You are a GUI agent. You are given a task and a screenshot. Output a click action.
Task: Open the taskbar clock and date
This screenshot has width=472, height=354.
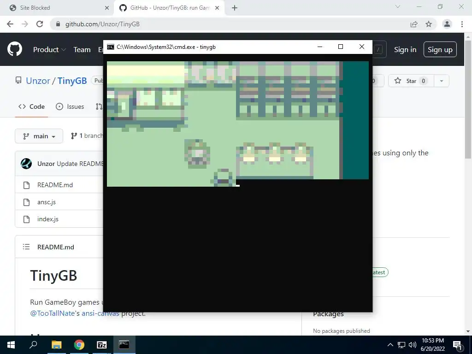tap(432, 345)
